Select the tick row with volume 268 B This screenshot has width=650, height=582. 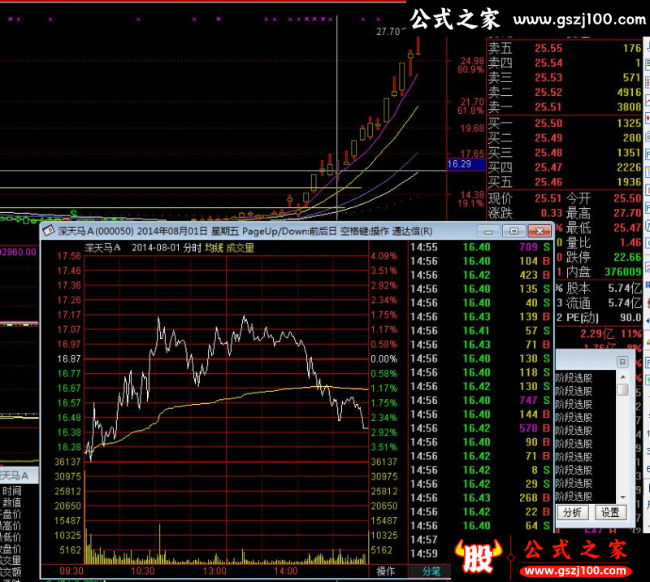(480, 497)
